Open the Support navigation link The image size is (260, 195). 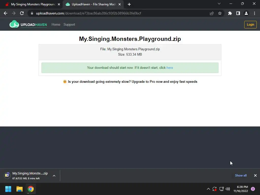[69, 25]
